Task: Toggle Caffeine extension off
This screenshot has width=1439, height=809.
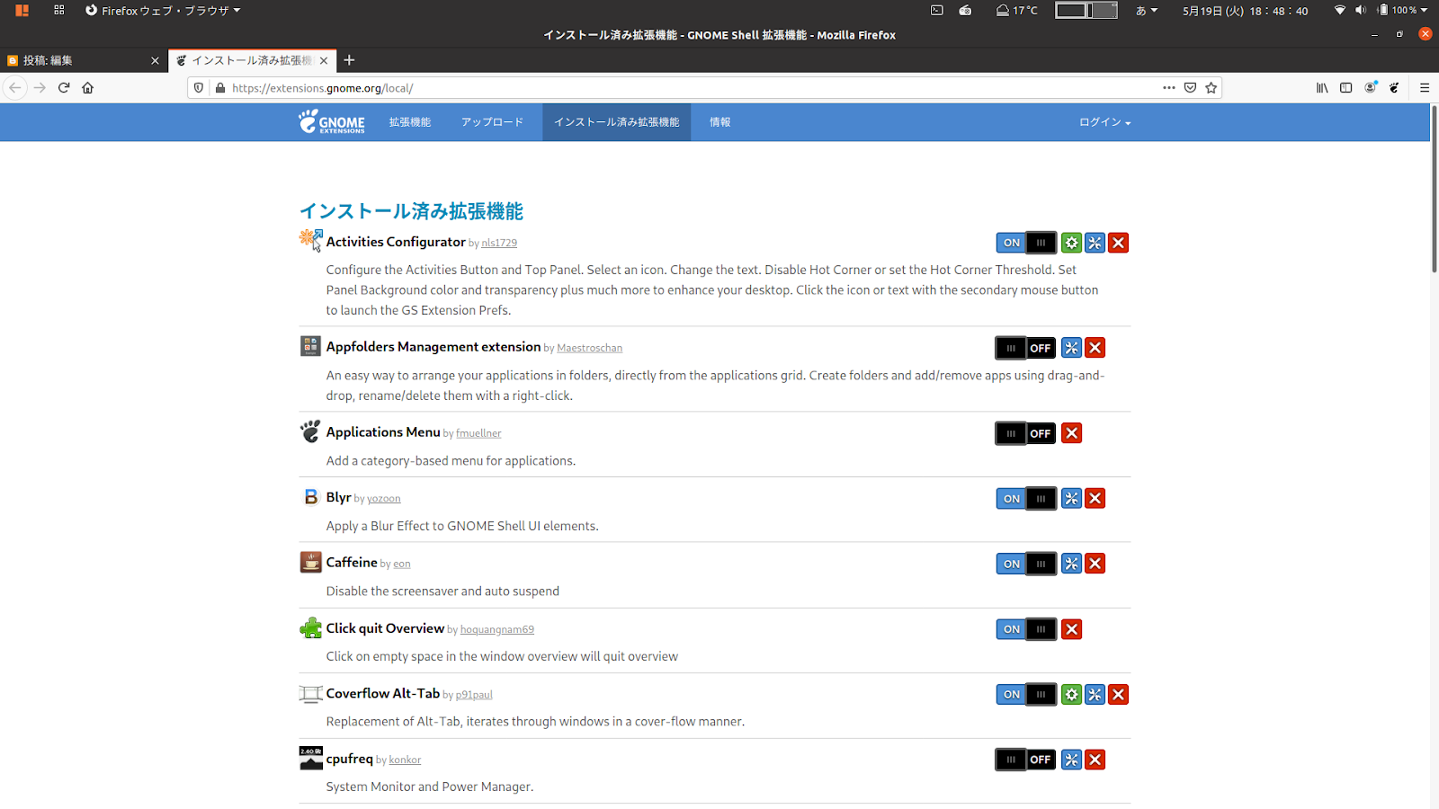Action: (1026, 564)
